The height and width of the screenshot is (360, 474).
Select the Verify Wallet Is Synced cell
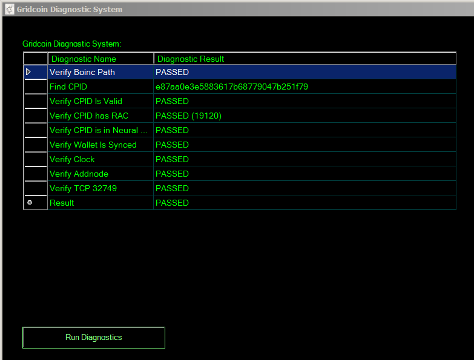tap(100, 145)
